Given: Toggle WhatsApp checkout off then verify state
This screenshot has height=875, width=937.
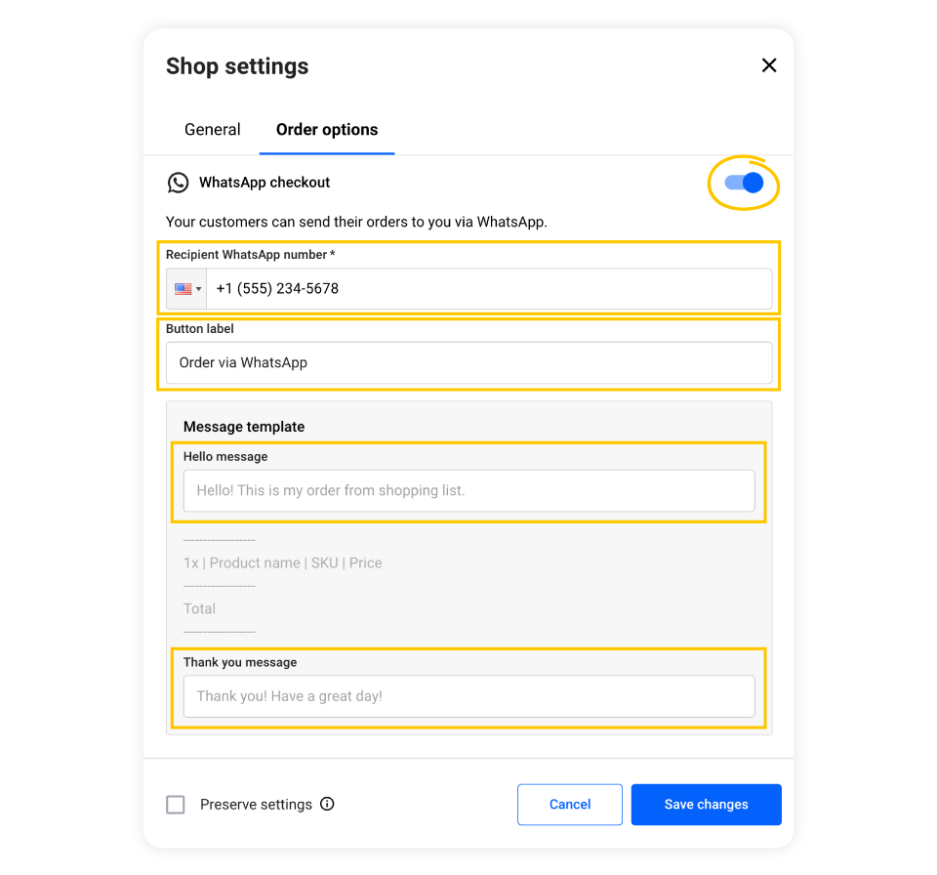Looking at the screenshot, I should 744,183.
